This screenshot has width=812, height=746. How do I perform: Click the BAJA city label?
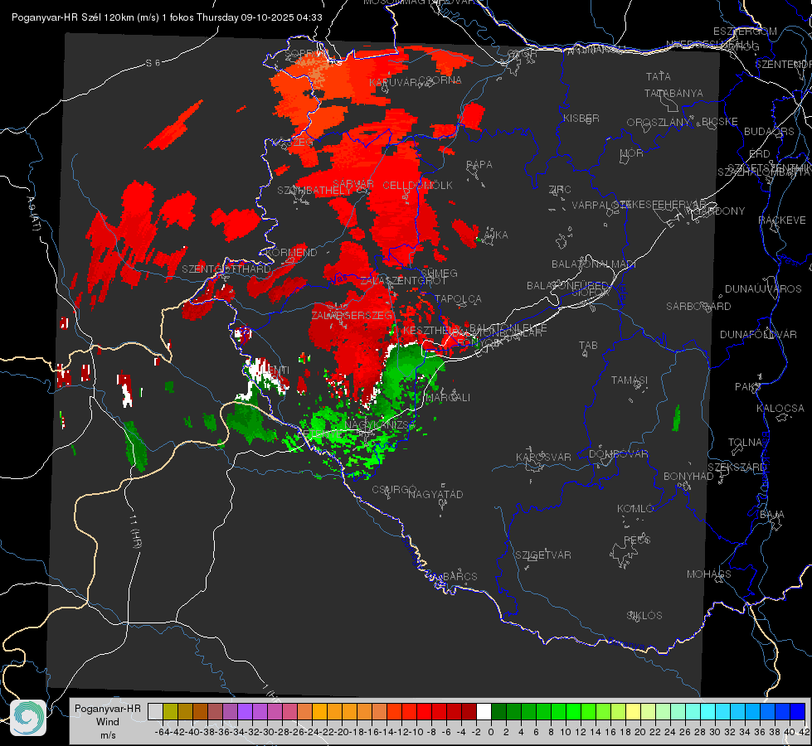[773, 515]
